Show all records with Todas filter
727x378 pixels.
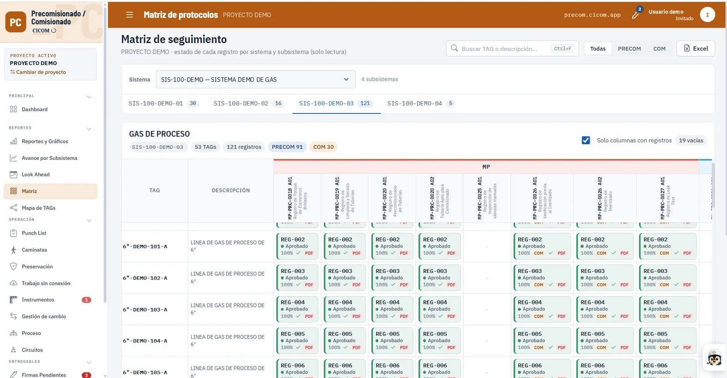coord(598,49)
